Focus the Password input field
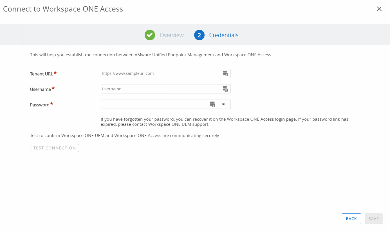Screen dimensions: 390x231 pyautogui.click(x=154, y=104)
